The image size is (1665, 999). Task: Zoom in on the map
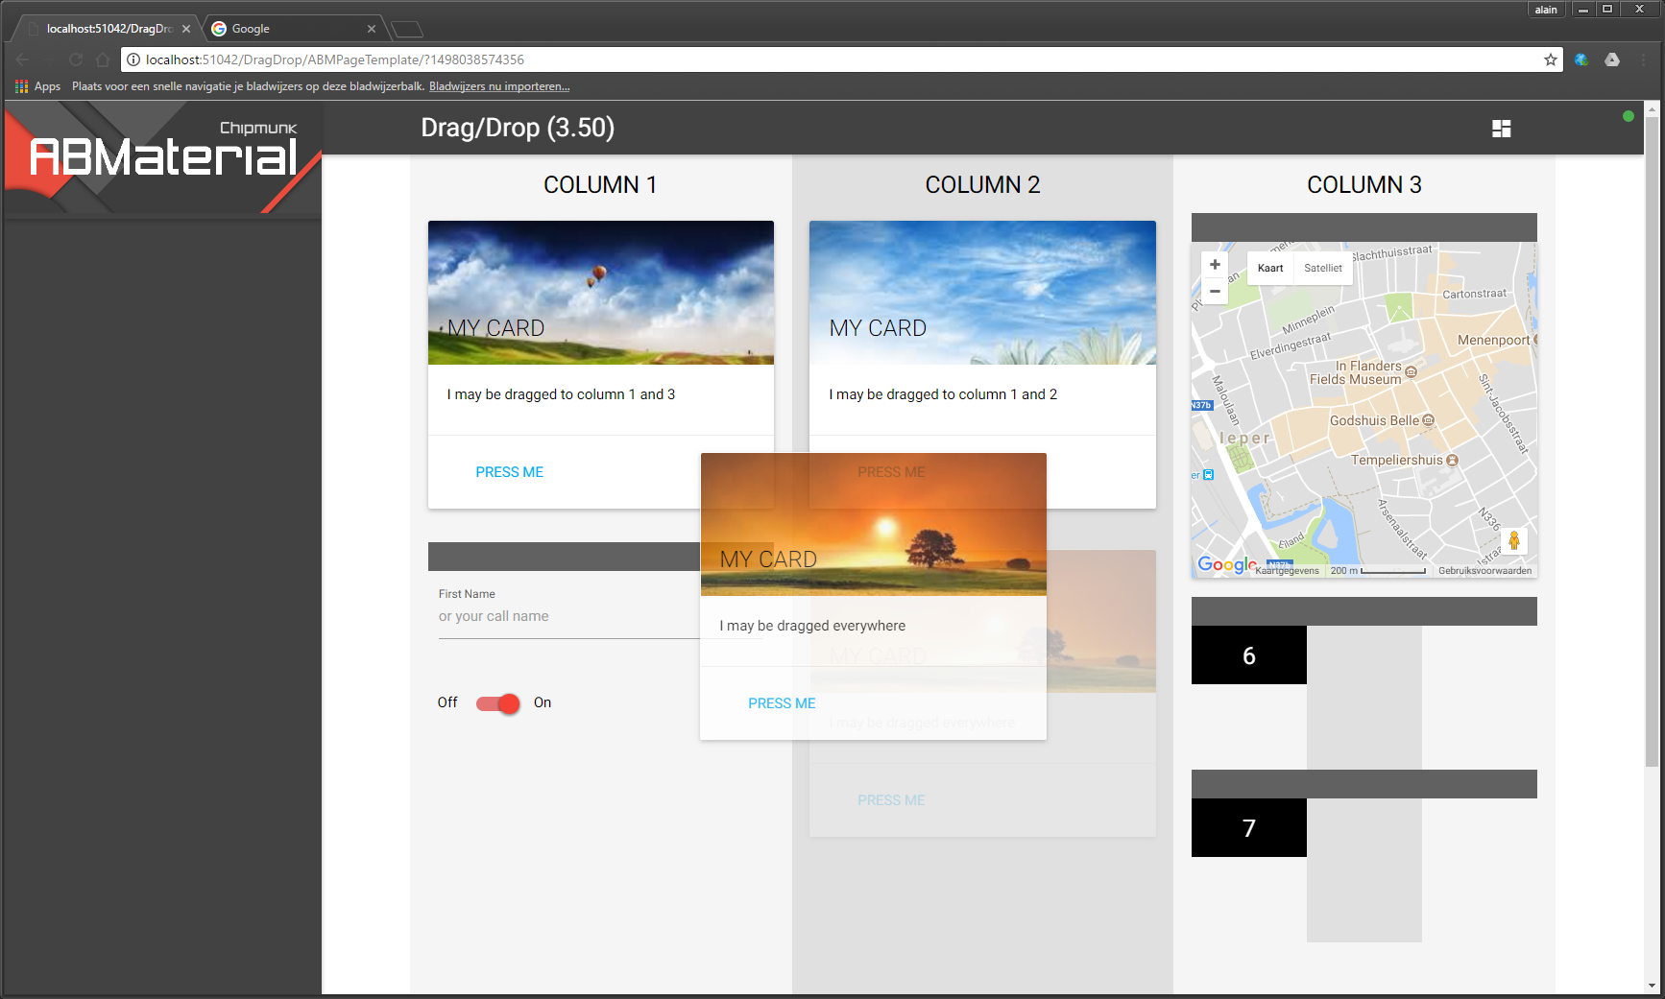click(1215, 265)
